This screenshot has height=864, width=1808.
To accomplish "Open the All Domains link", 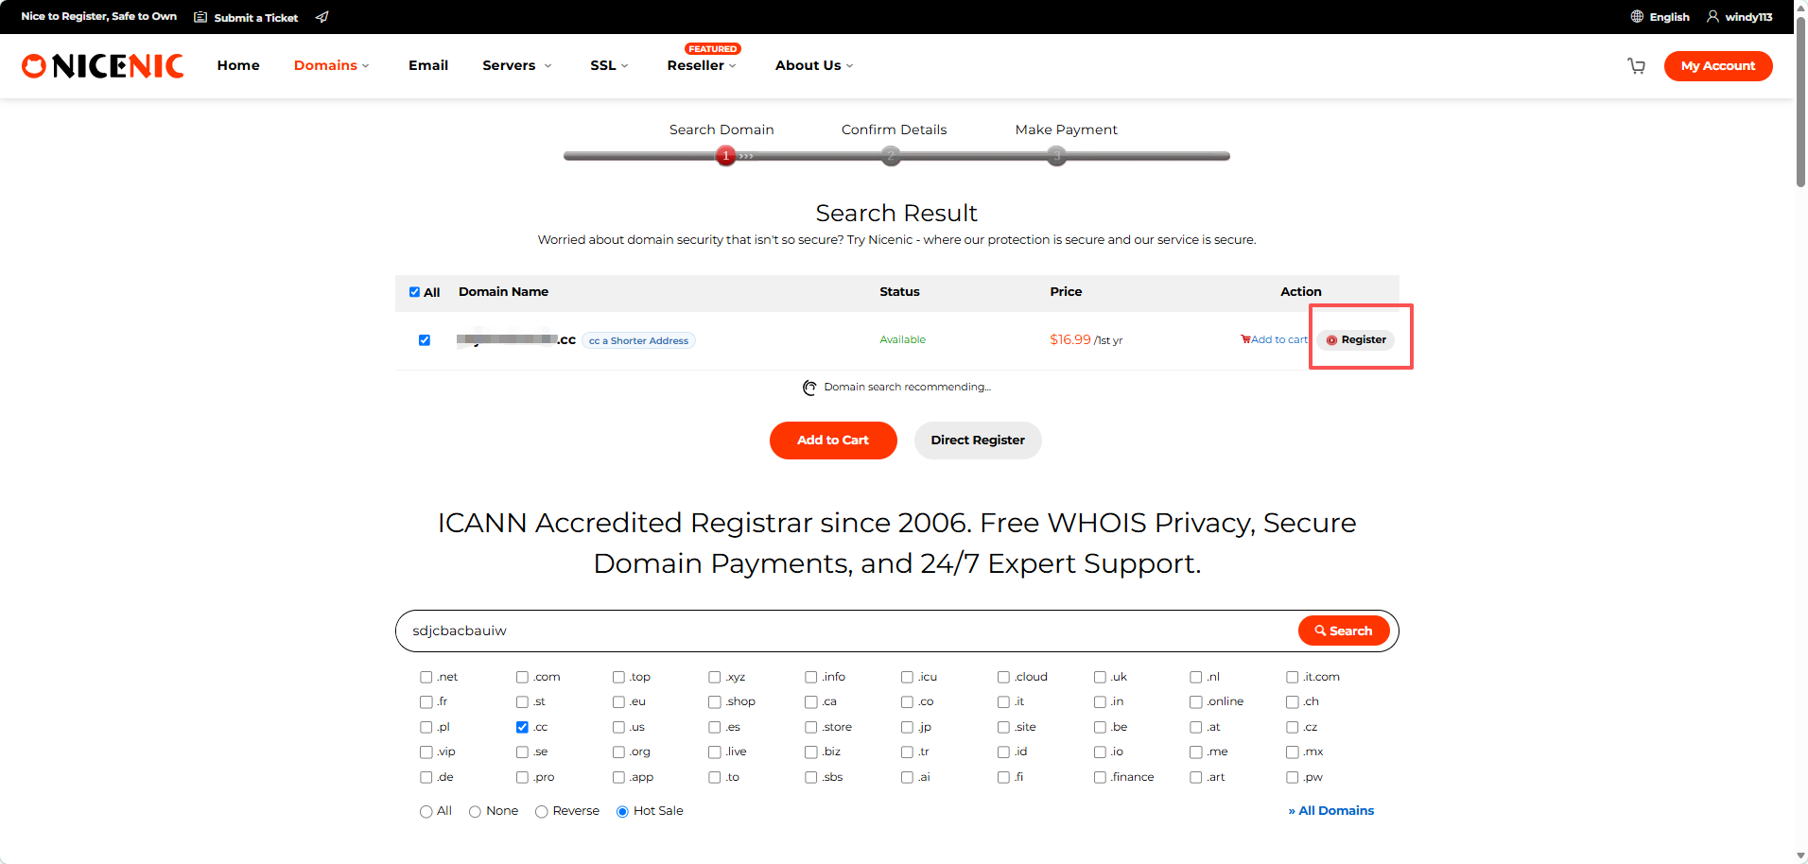I will pos(1331,811).
